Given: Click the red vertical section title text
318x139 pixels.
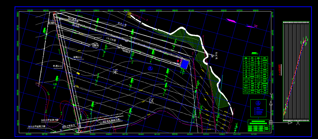Looking at the screenshot, I should coord(279,70).
